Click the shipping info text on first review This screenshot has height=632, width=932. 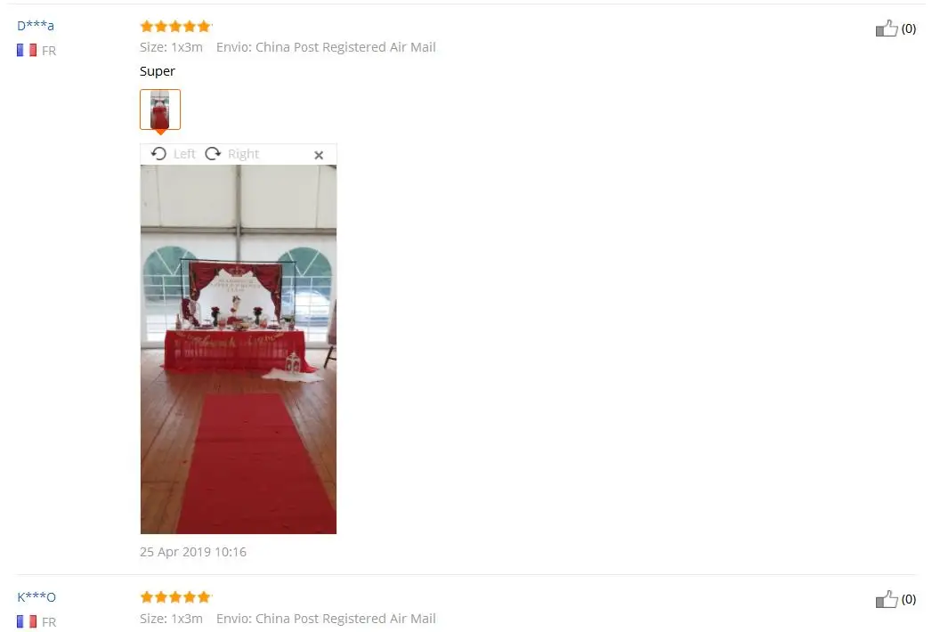326,47
